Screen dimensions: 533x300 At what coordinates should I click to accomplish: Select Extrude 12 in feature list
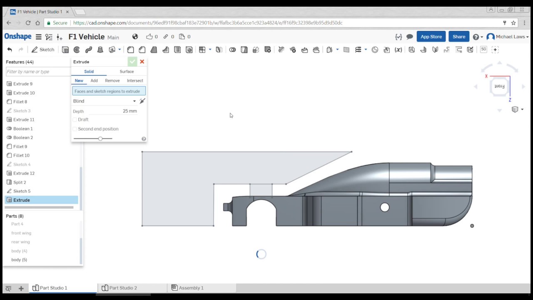point(24,173)
